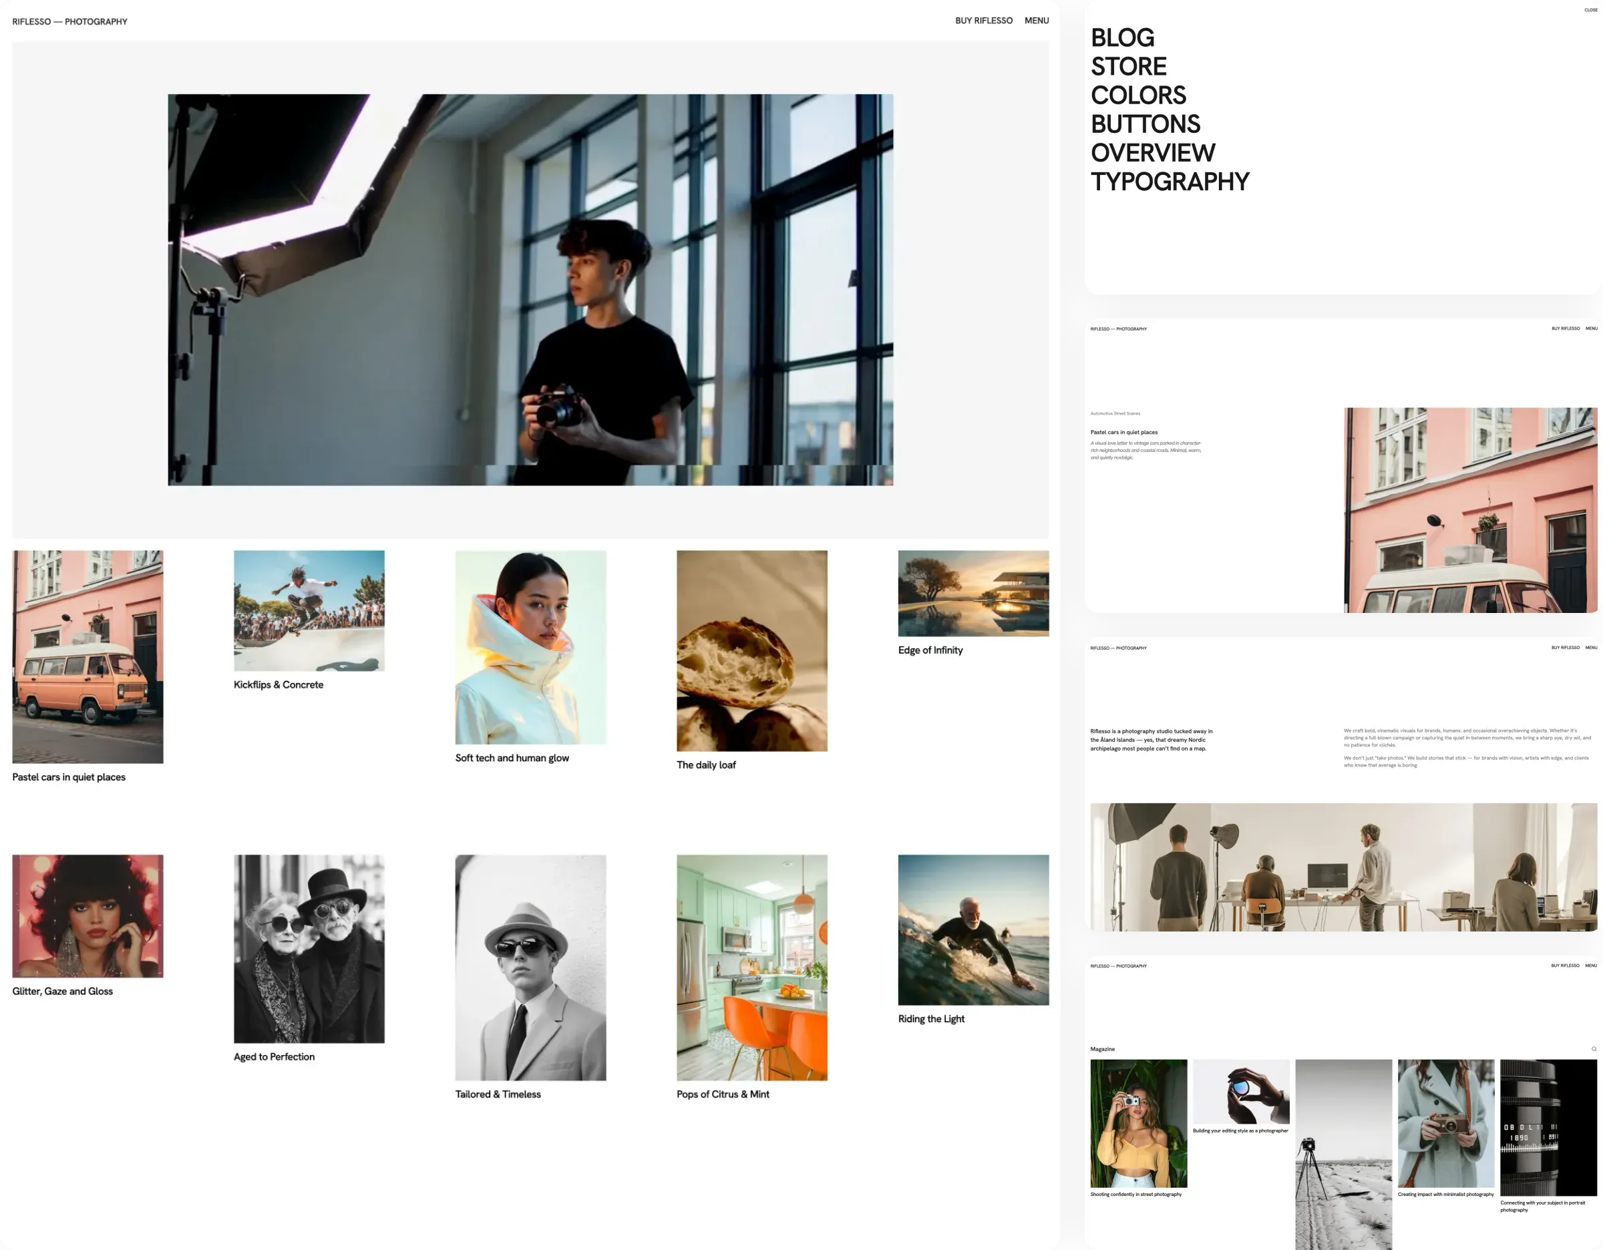Click the Magazine section heading

click(1103, 1049)
